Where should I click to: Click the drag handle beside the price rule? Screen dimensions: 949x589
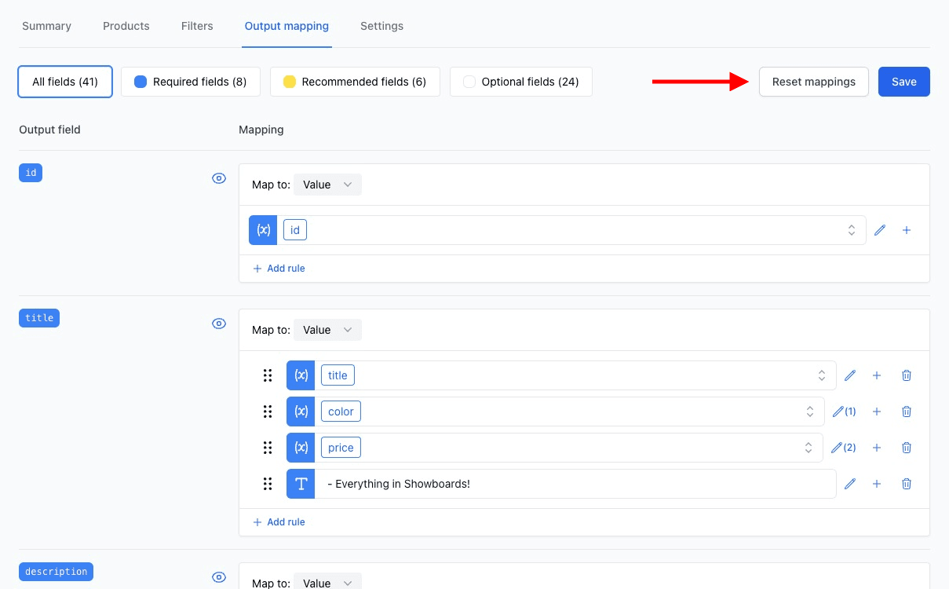pyautogui.click(x=268, y=448)
